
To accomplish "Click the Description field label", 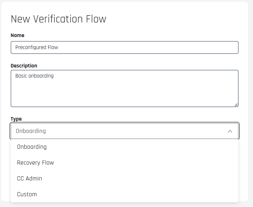I will 24,66.
